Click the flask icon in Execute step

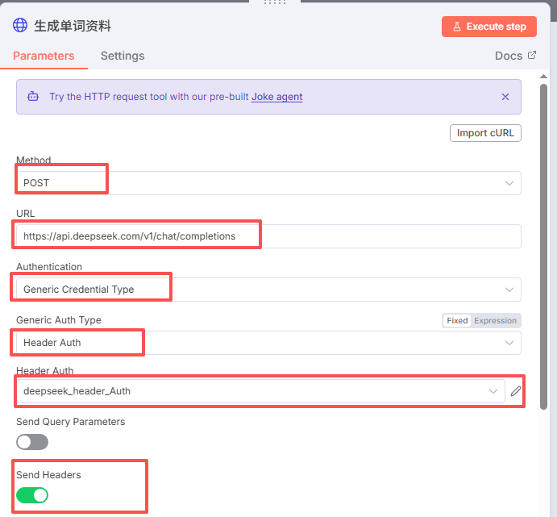457,27
